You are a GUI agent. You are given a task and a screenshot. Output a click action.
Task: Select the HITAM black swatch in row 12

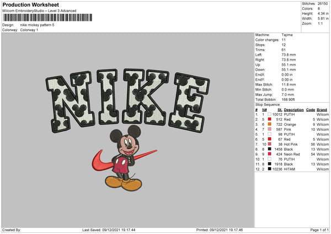[269, 169]
